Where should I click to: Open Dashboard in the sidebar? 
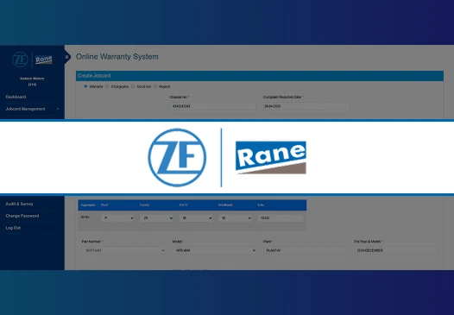16,97
